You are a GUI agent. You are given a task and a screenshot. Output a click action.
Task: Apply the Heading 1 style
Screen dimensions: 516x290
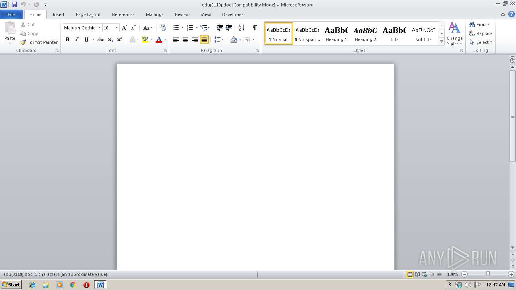coord(336,33)
